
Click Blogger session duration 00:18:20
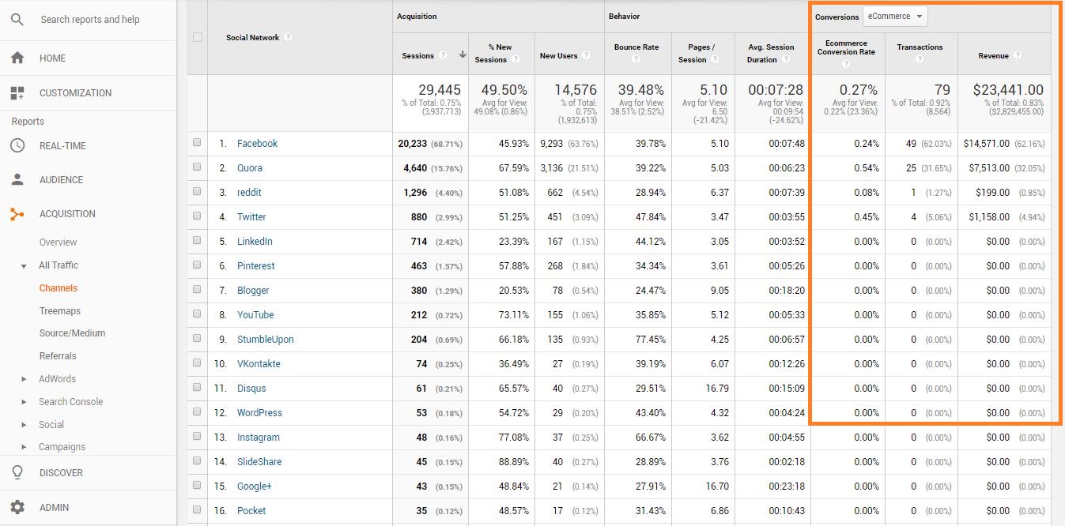[787, 291]
